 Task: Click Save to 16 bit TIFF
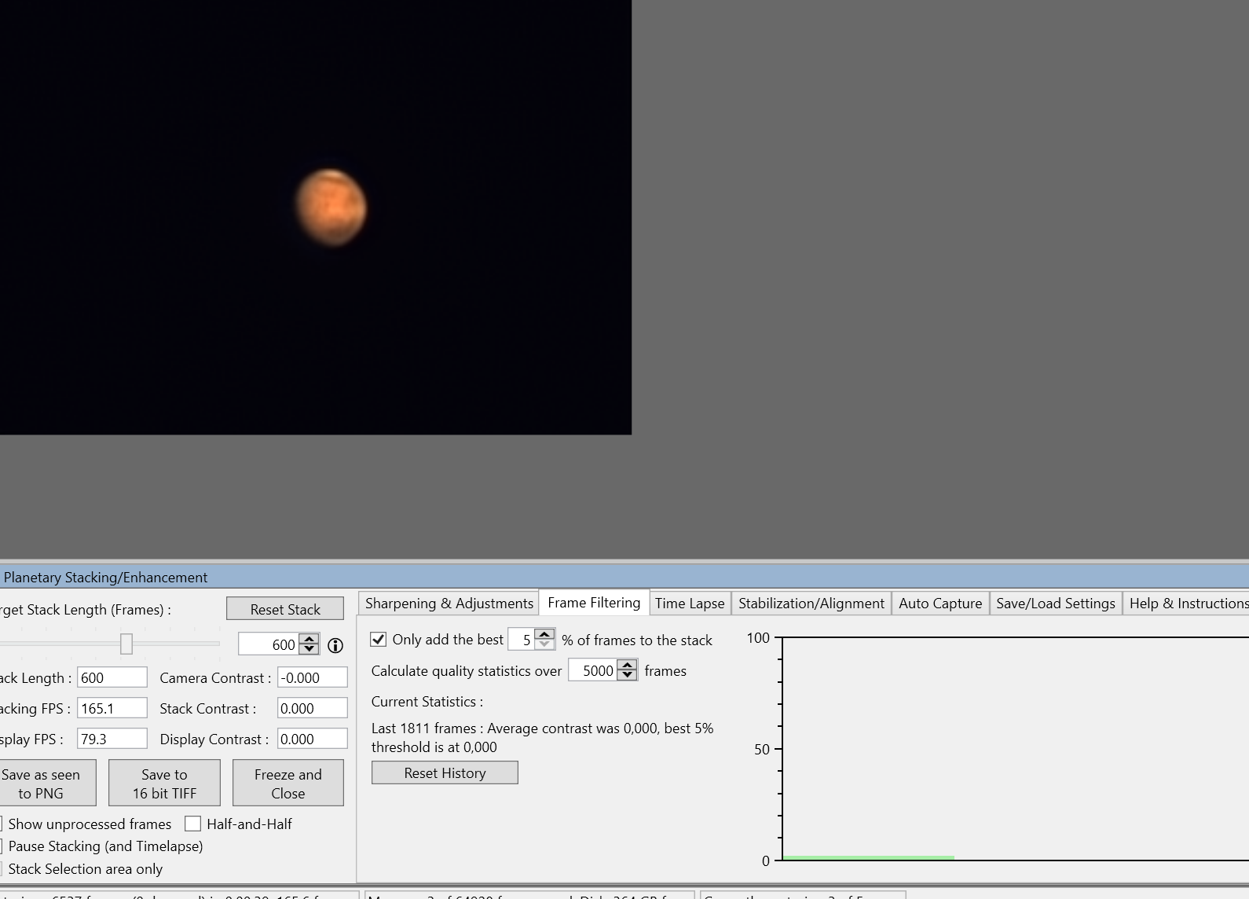click(x=164, y=783)
